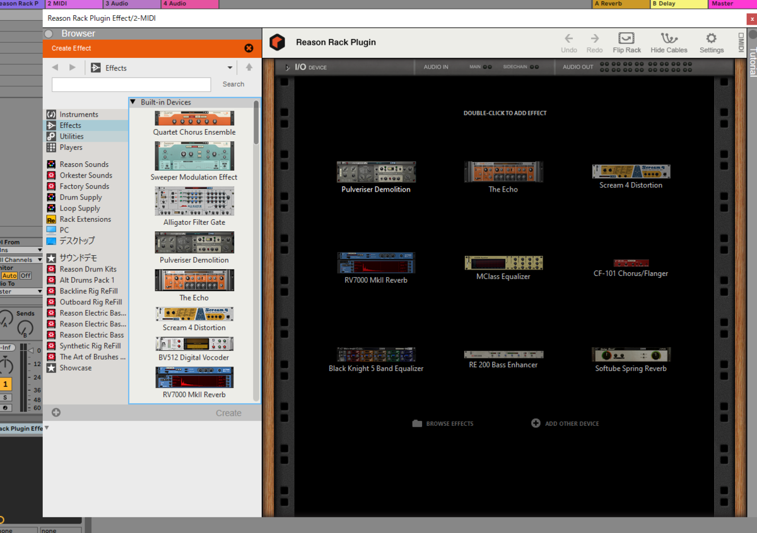Choose CF-101 Chorus/Flanger in rack grid

(631, 268)
